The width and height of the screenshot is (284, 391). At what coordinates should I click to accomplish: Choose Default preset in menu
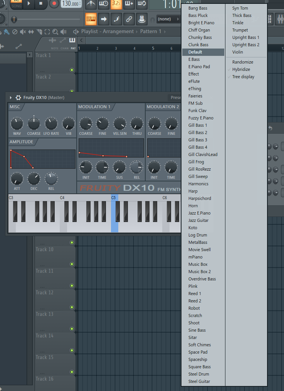point(203,52)
